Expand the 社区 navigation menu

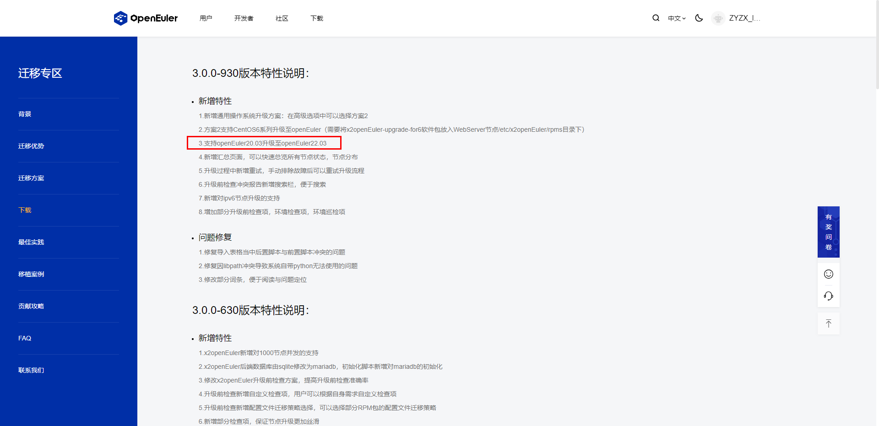pos(282,18)
